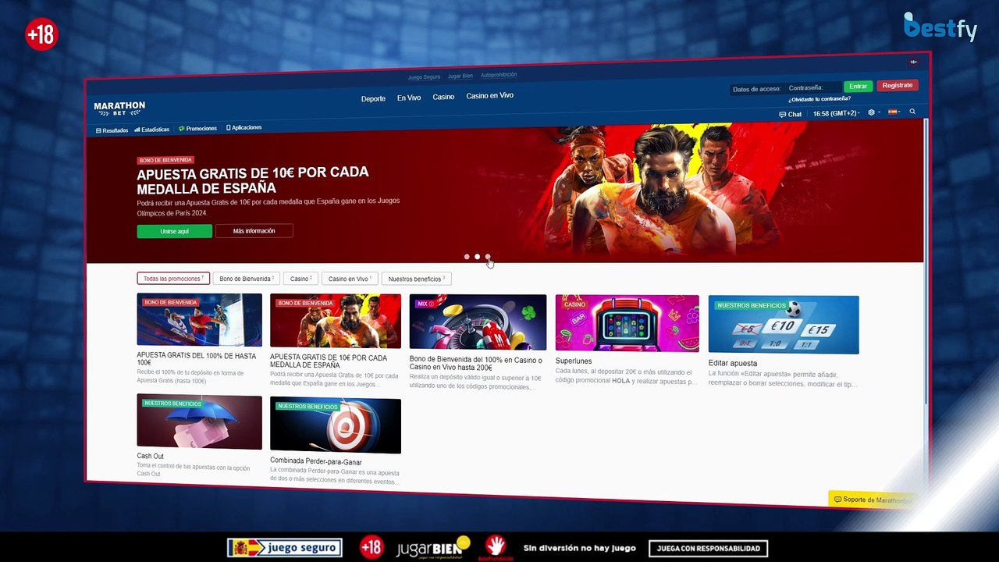Image resolution: width=999 pixels, height=562 pixels.
Task: Select Casino en Vivo in the main menu
Action: [x=489, y=96]
